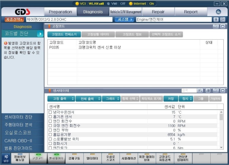Image resolution: width=229 pixels, height=165 pixels.
Task: Switch to Repair tab
Action: 158,12
